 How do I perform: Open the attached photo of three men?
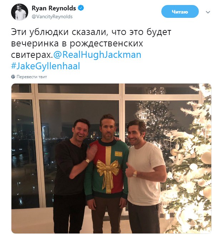tap(111, 158)
